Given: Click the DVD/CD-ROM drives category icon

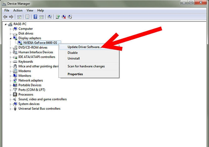Looking at the screenshot, I should coord(15,47).
